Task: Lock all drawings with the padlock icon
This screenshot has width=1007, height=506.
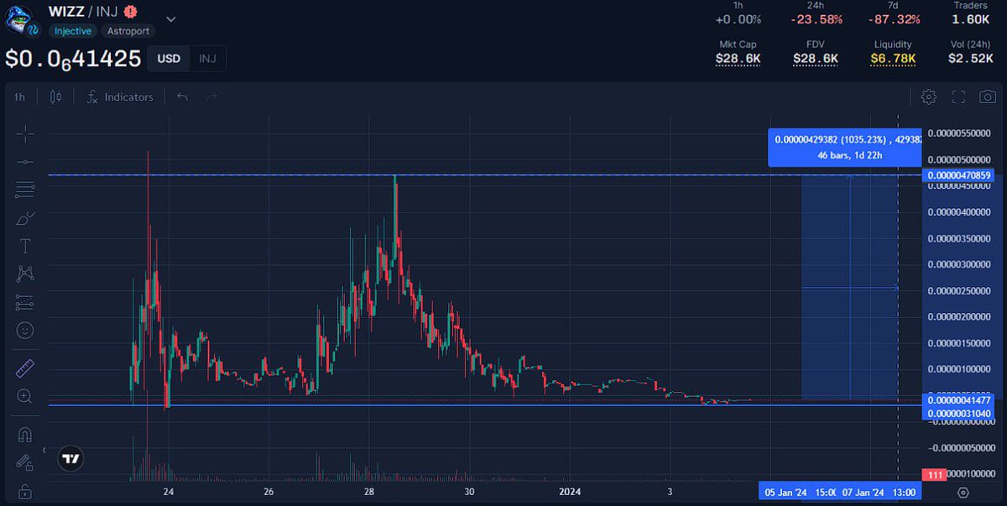Action: (23, 489)
